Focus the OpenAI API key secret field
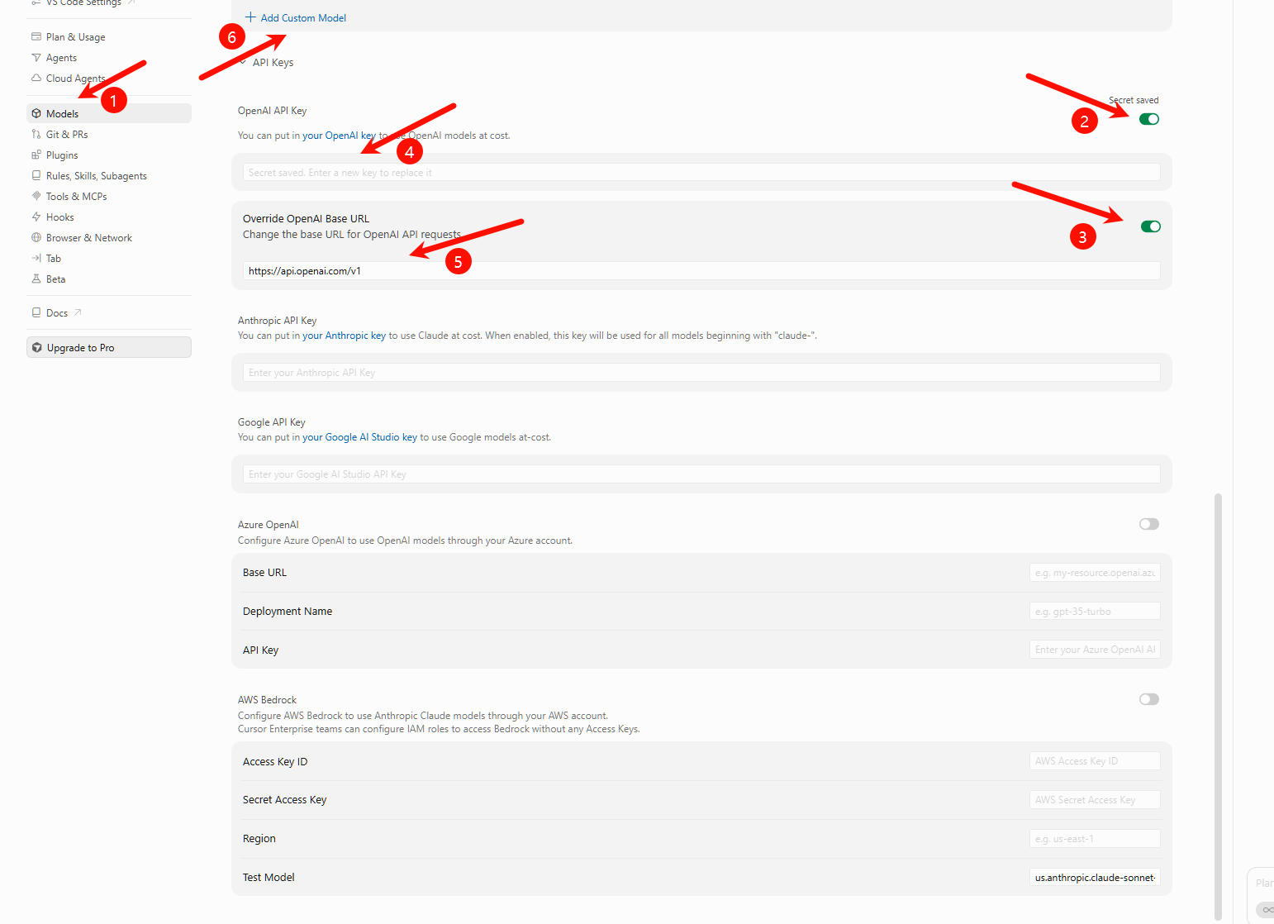This screenshot has width=1274, height=924. point(701,173)
